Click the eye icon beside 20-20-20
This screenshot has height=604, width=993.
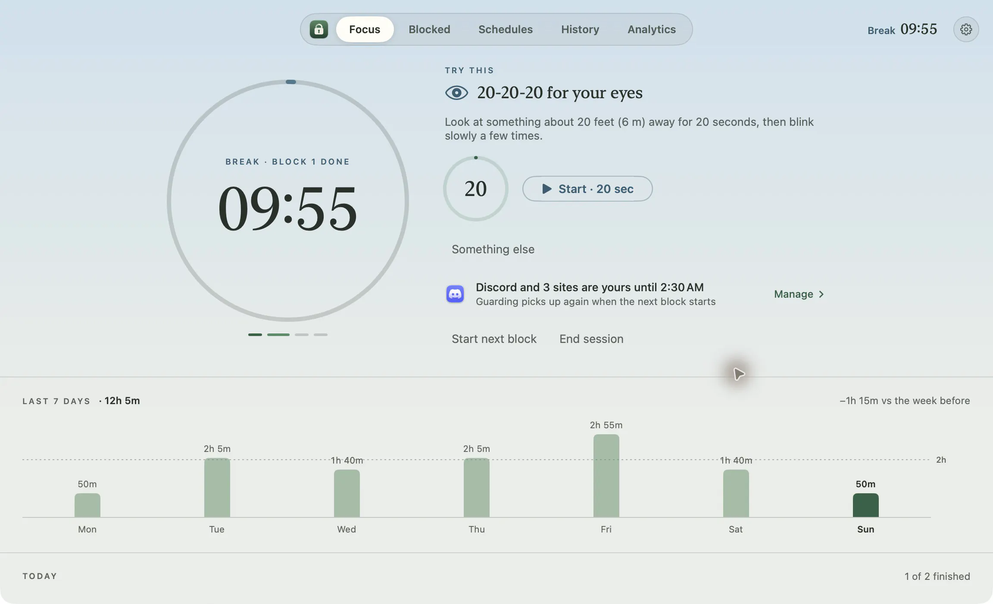pyautogui.click(x=456, y=93)
